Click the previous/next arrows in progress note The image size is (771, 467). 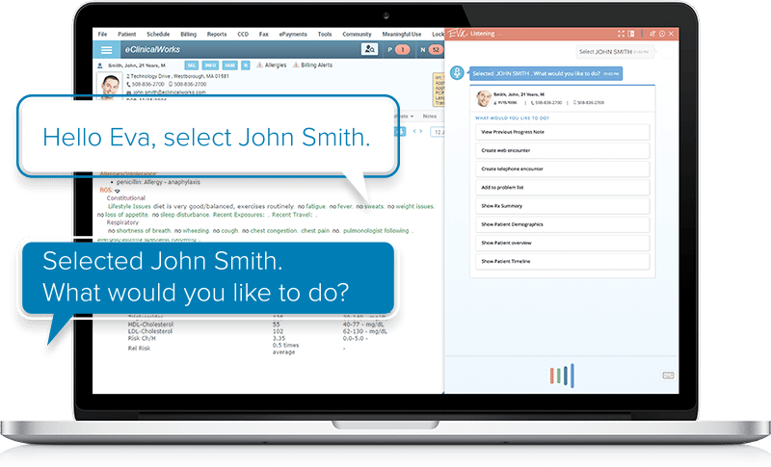coord(417,131)
